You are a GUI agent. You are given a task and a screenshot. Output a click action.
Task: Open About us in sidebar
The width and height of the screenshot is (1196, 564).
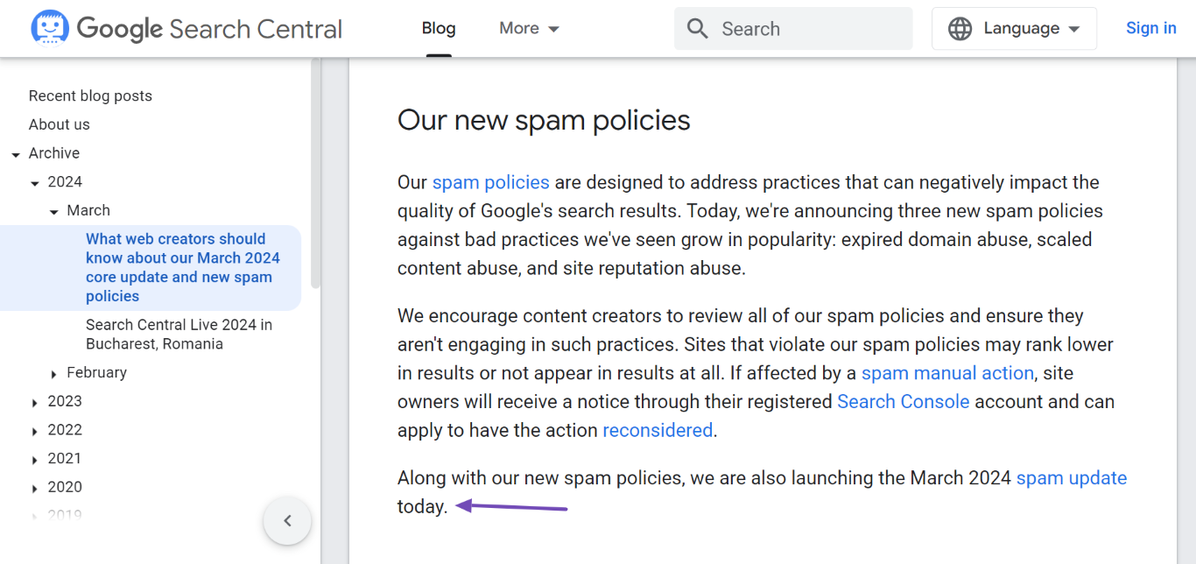click(60, 124)
